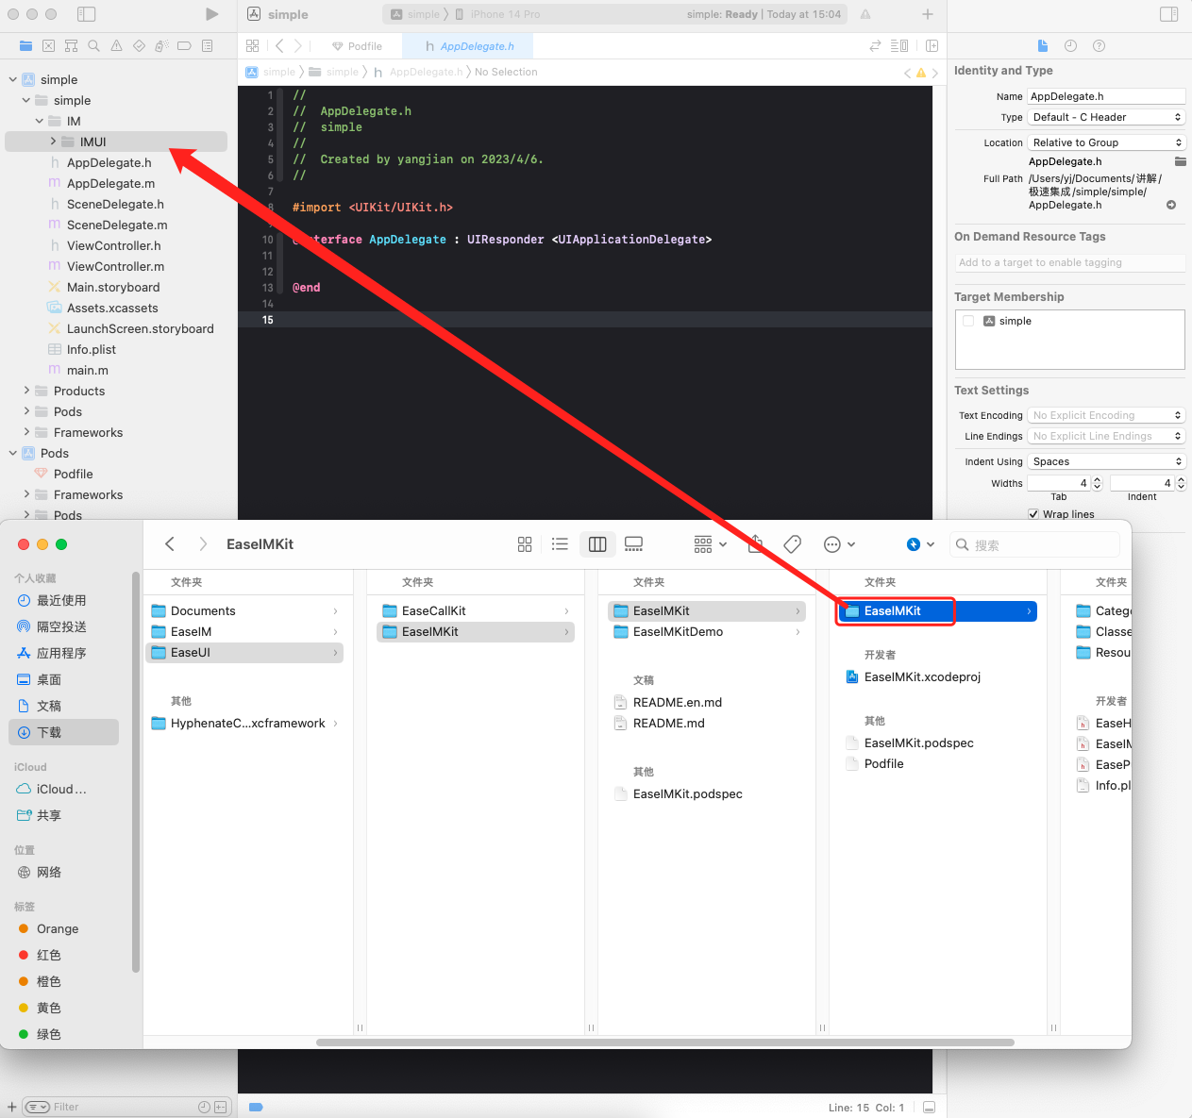The image size is (1192, 1118).
Task: Select AirDrop 隔空投送 in Finder sidebar
Action: tap(61, 626)
